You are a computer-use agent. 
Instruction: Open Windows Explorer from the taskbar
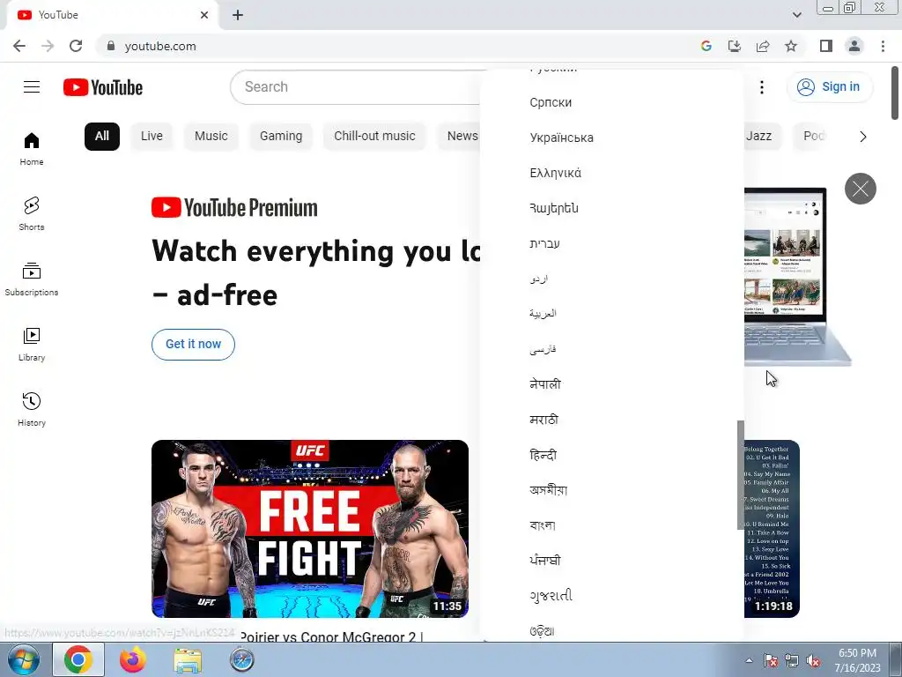pos(188,659)
